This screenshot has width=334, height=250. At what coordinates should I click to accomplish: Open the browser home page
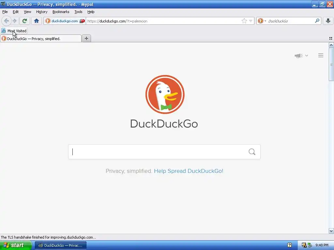37,21
